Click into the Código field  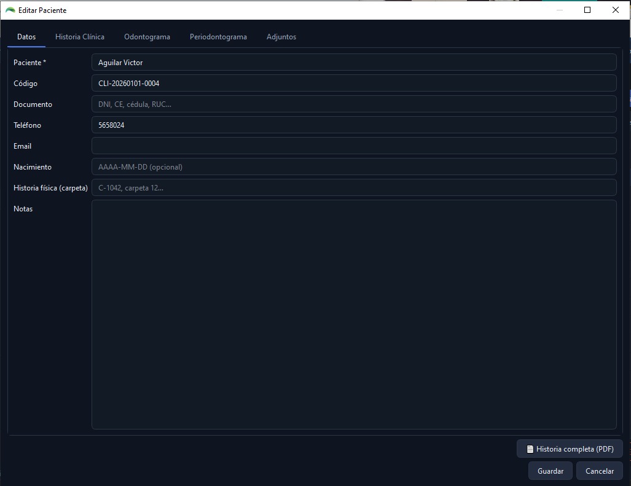coord(354,84)
